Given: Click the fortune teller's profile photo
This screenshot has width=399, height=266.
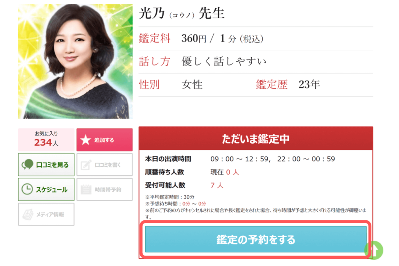Looking at the screenshot, I should click(x=75, y=61).
